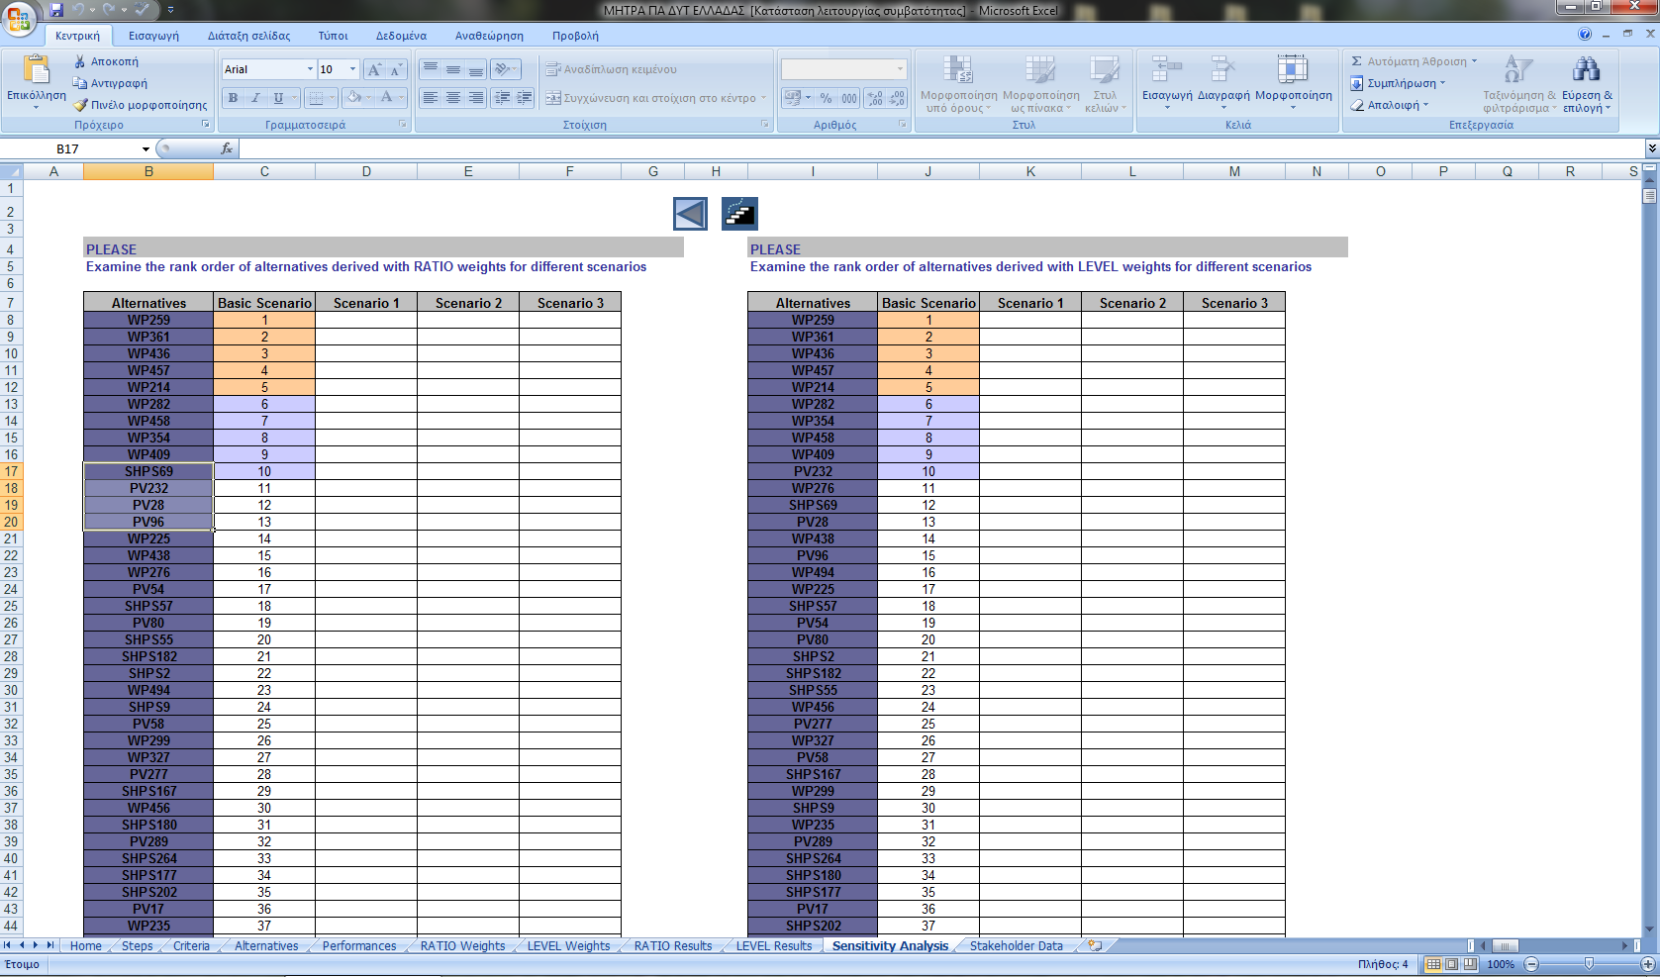
Task: Open the Arial font name dropdown
Action: 310,69
